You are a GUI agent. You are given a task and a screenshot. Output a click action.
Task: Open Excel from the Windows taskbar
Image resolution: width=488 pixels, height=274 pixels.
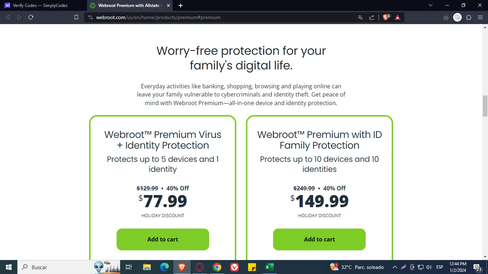pos(269,267)
